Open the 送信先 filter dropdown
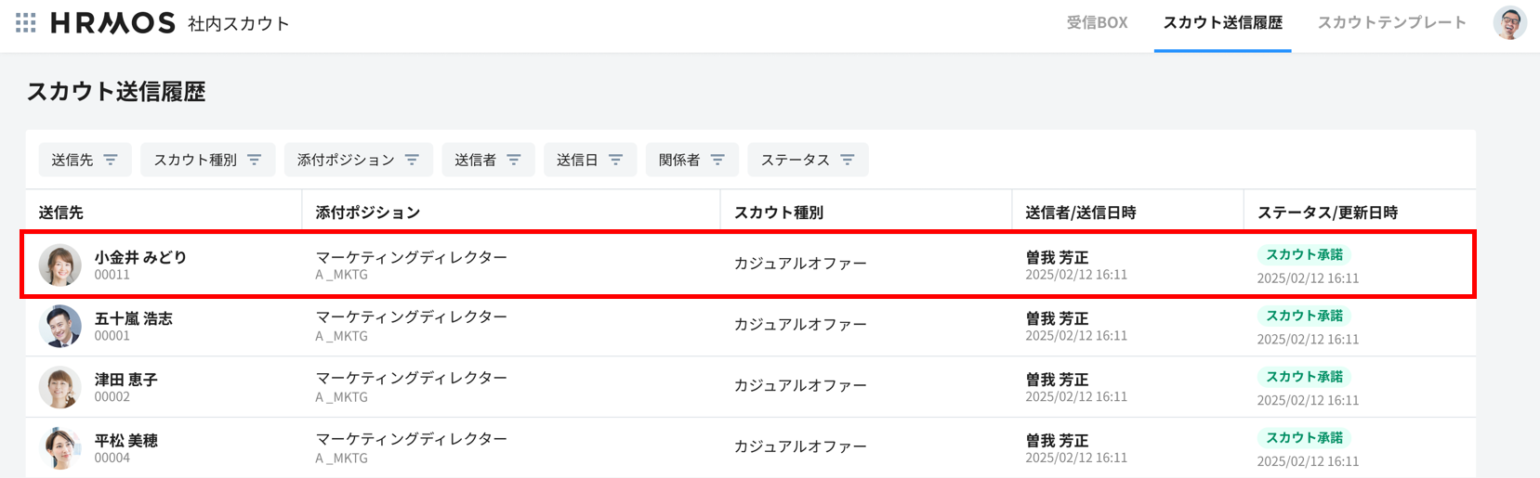This screenshot has width=1540, height=478. (x=85, y=160)
